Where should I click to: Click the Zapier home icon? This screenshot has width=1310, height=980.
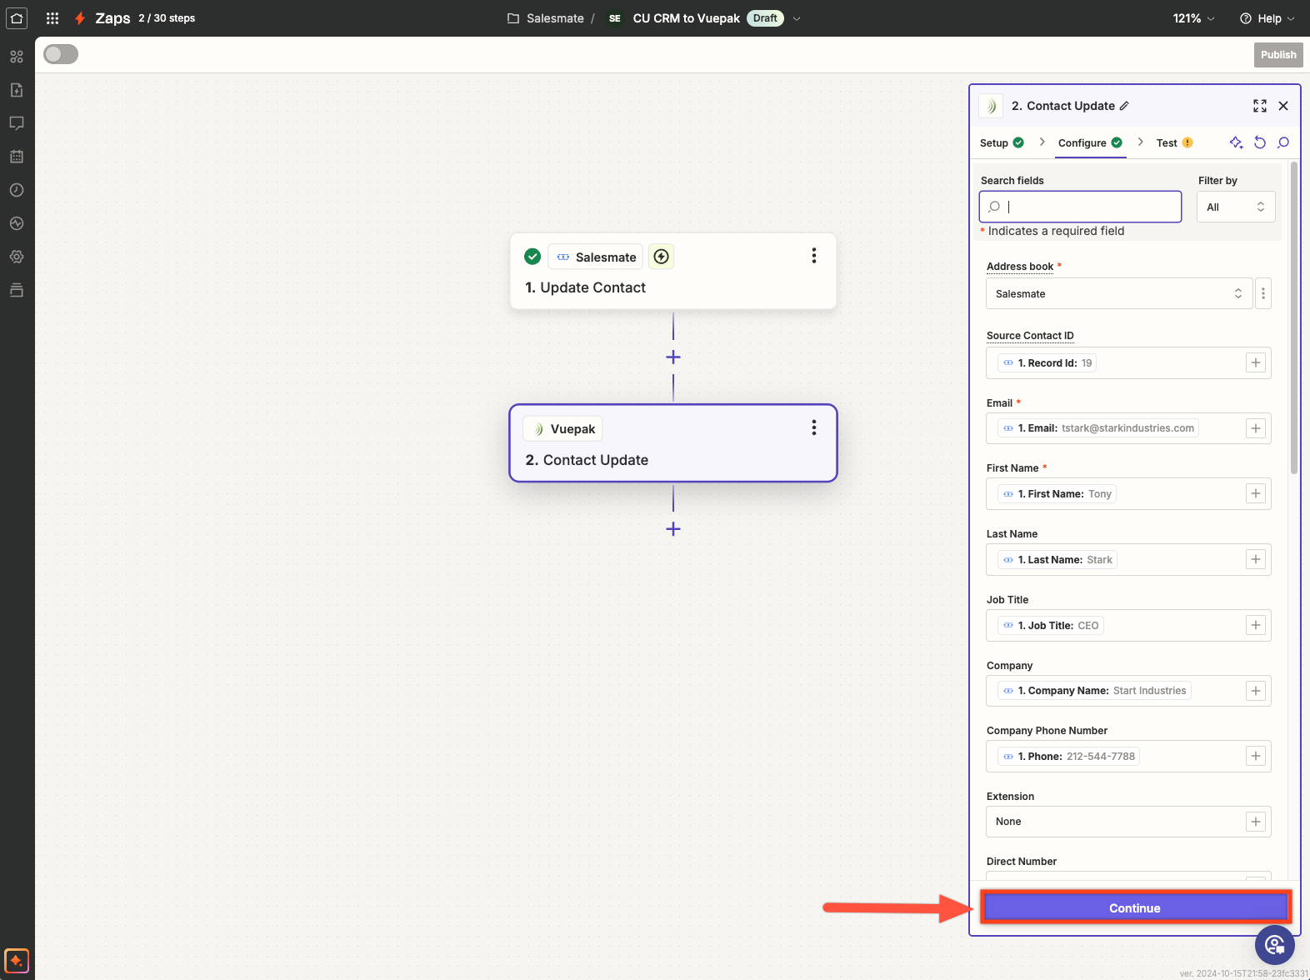pos(17,18)
